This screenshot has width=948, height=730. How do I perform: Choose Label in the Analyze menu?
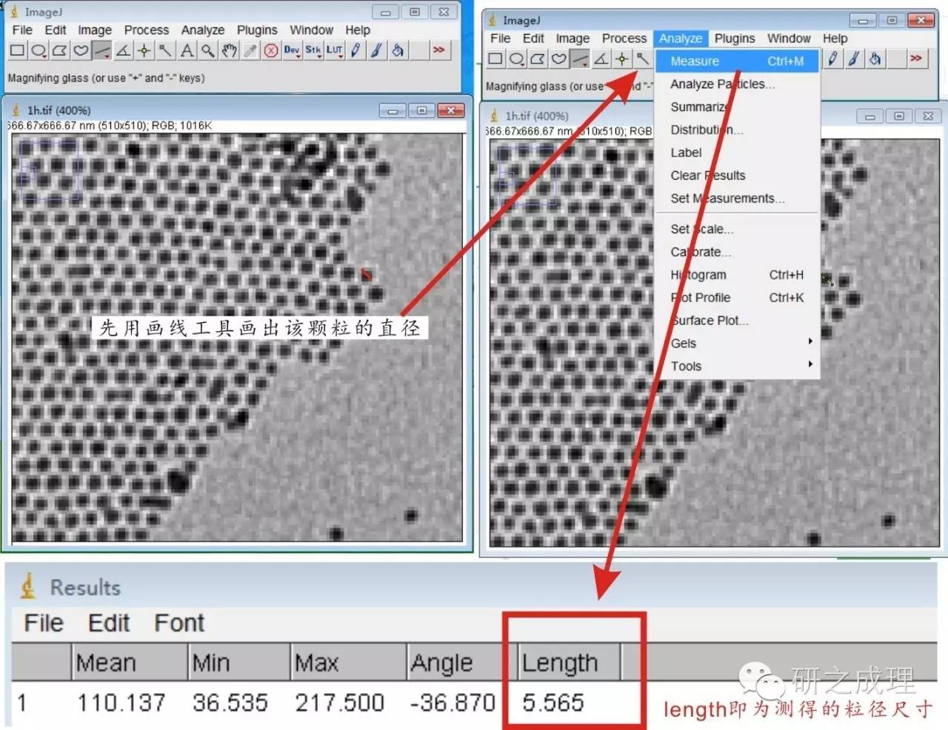click(738, 153)
